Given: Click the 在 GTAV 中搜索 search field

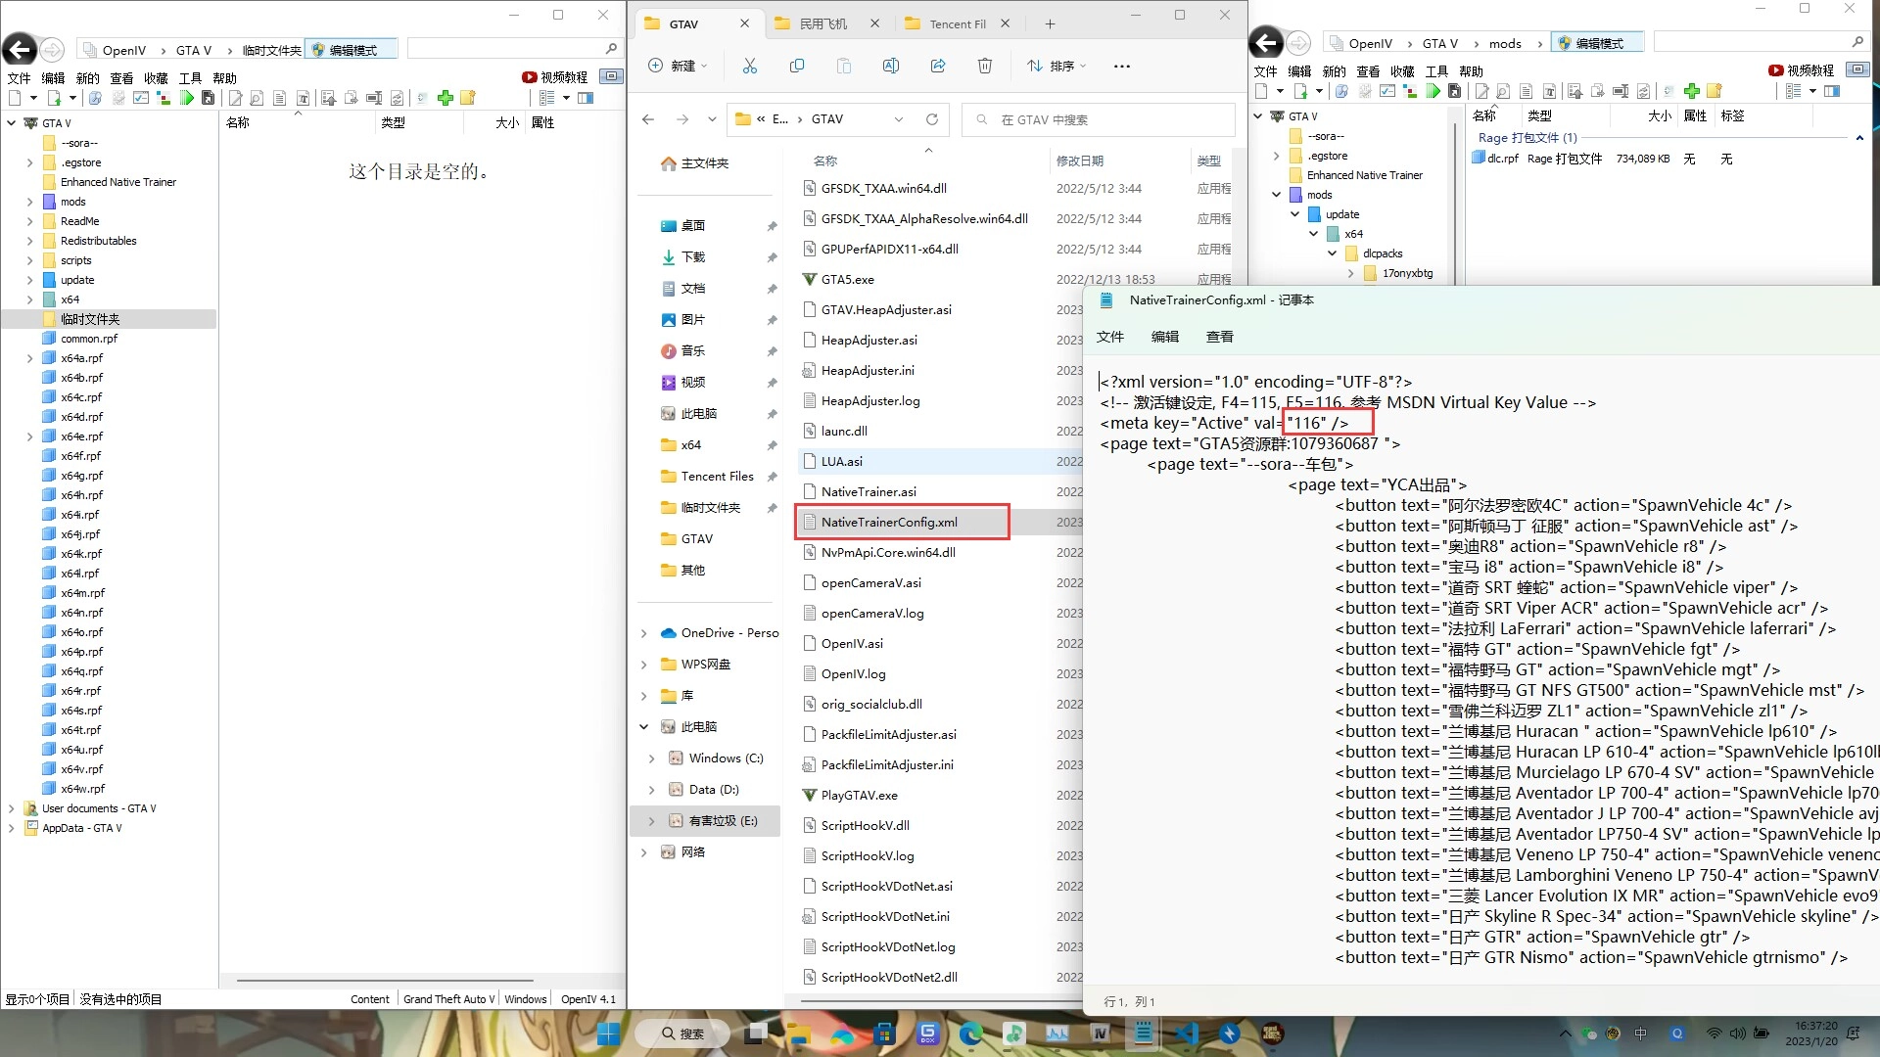Looking at the screenshot, I should (1097, 119).
